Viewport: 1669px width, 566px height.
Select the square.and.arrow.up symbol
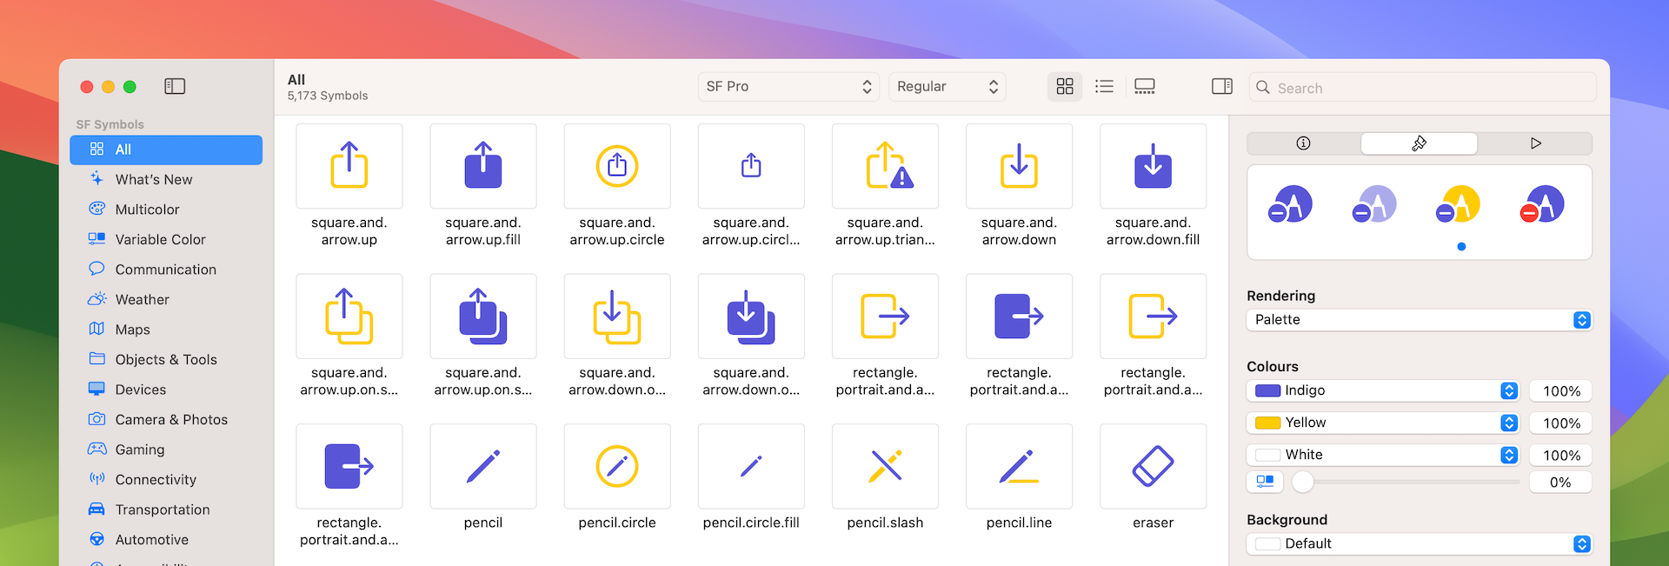(349, 166)
